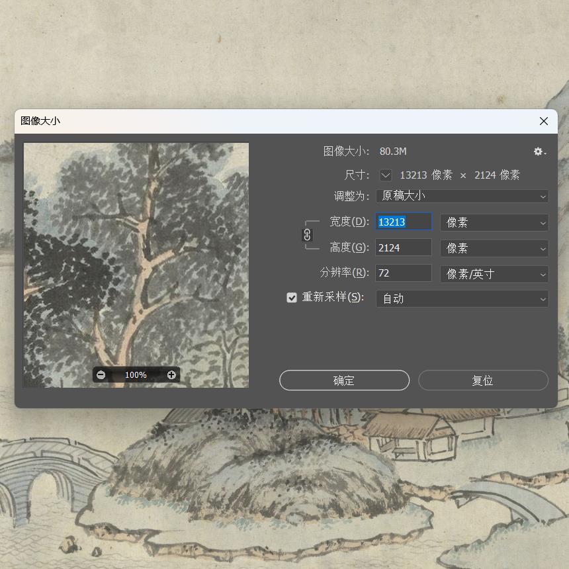Zoom out the preview with minus icon
The image size is (569, 569).
101,375
